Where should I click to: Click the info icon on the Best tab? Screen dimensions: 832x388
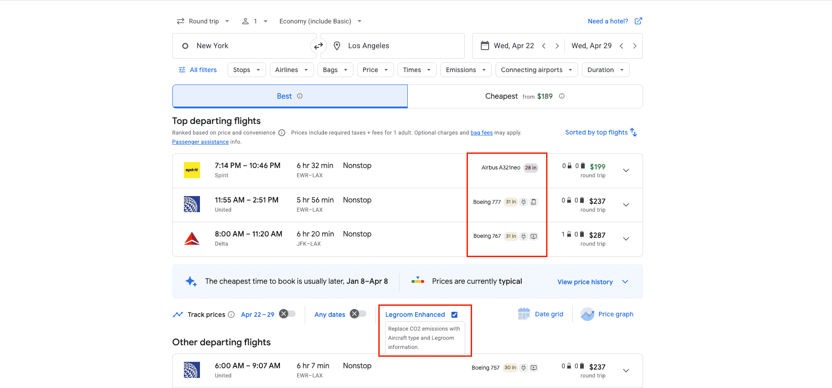tap(300, 96)
